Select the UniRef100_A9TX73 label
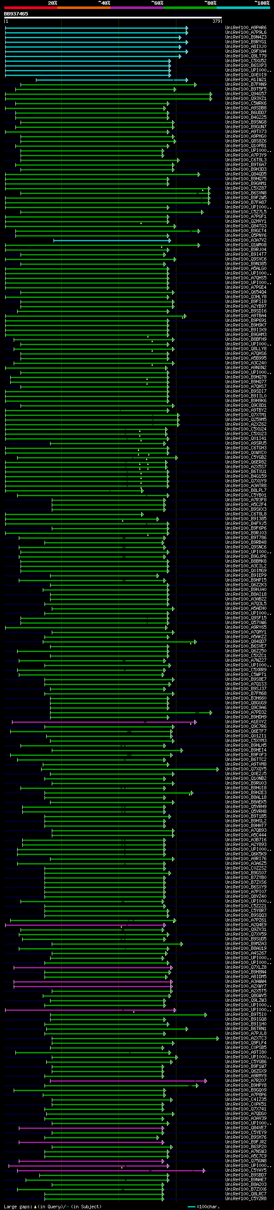This screenshot has width=274, height=1210. pos(246,131)
